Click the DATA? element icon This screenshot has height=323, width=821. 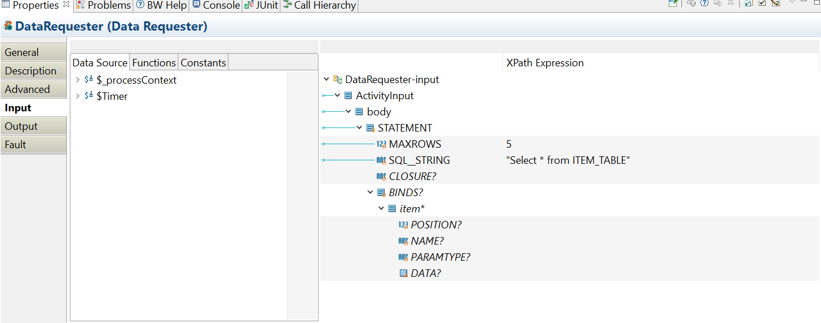[x=403, y=273]
